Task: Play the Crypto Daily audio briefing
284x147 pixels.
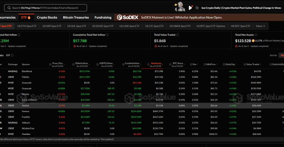Action: point(190,8)
